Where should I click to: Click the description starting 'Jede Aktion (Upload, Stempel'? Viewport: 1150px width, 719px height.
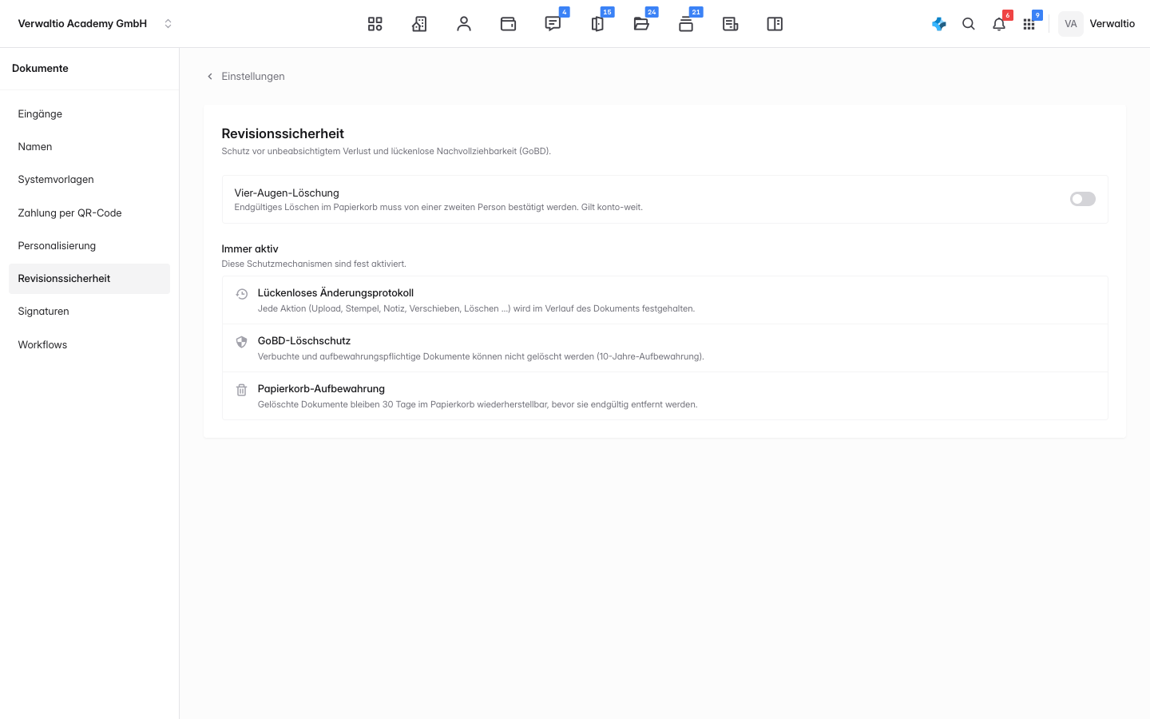[x=476, y=308]
